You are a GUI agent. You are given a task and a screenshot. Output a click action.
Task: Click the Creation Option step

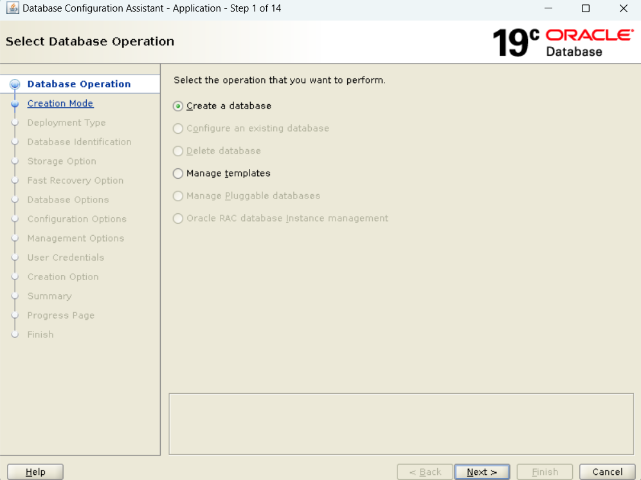click(63, 276)
